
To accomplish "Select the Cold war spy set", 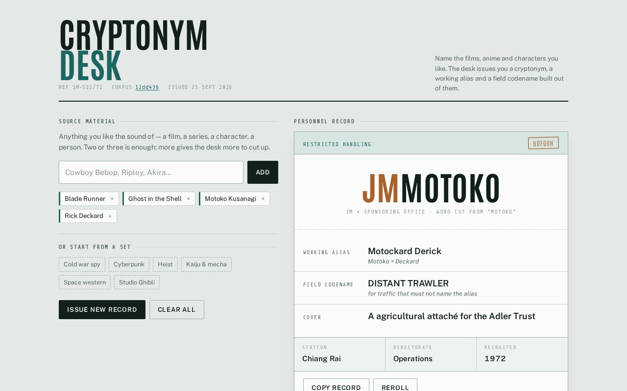I will (x=82, y=264).
